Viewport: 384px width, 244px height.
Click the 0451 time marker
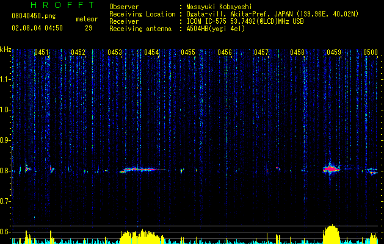41,52
